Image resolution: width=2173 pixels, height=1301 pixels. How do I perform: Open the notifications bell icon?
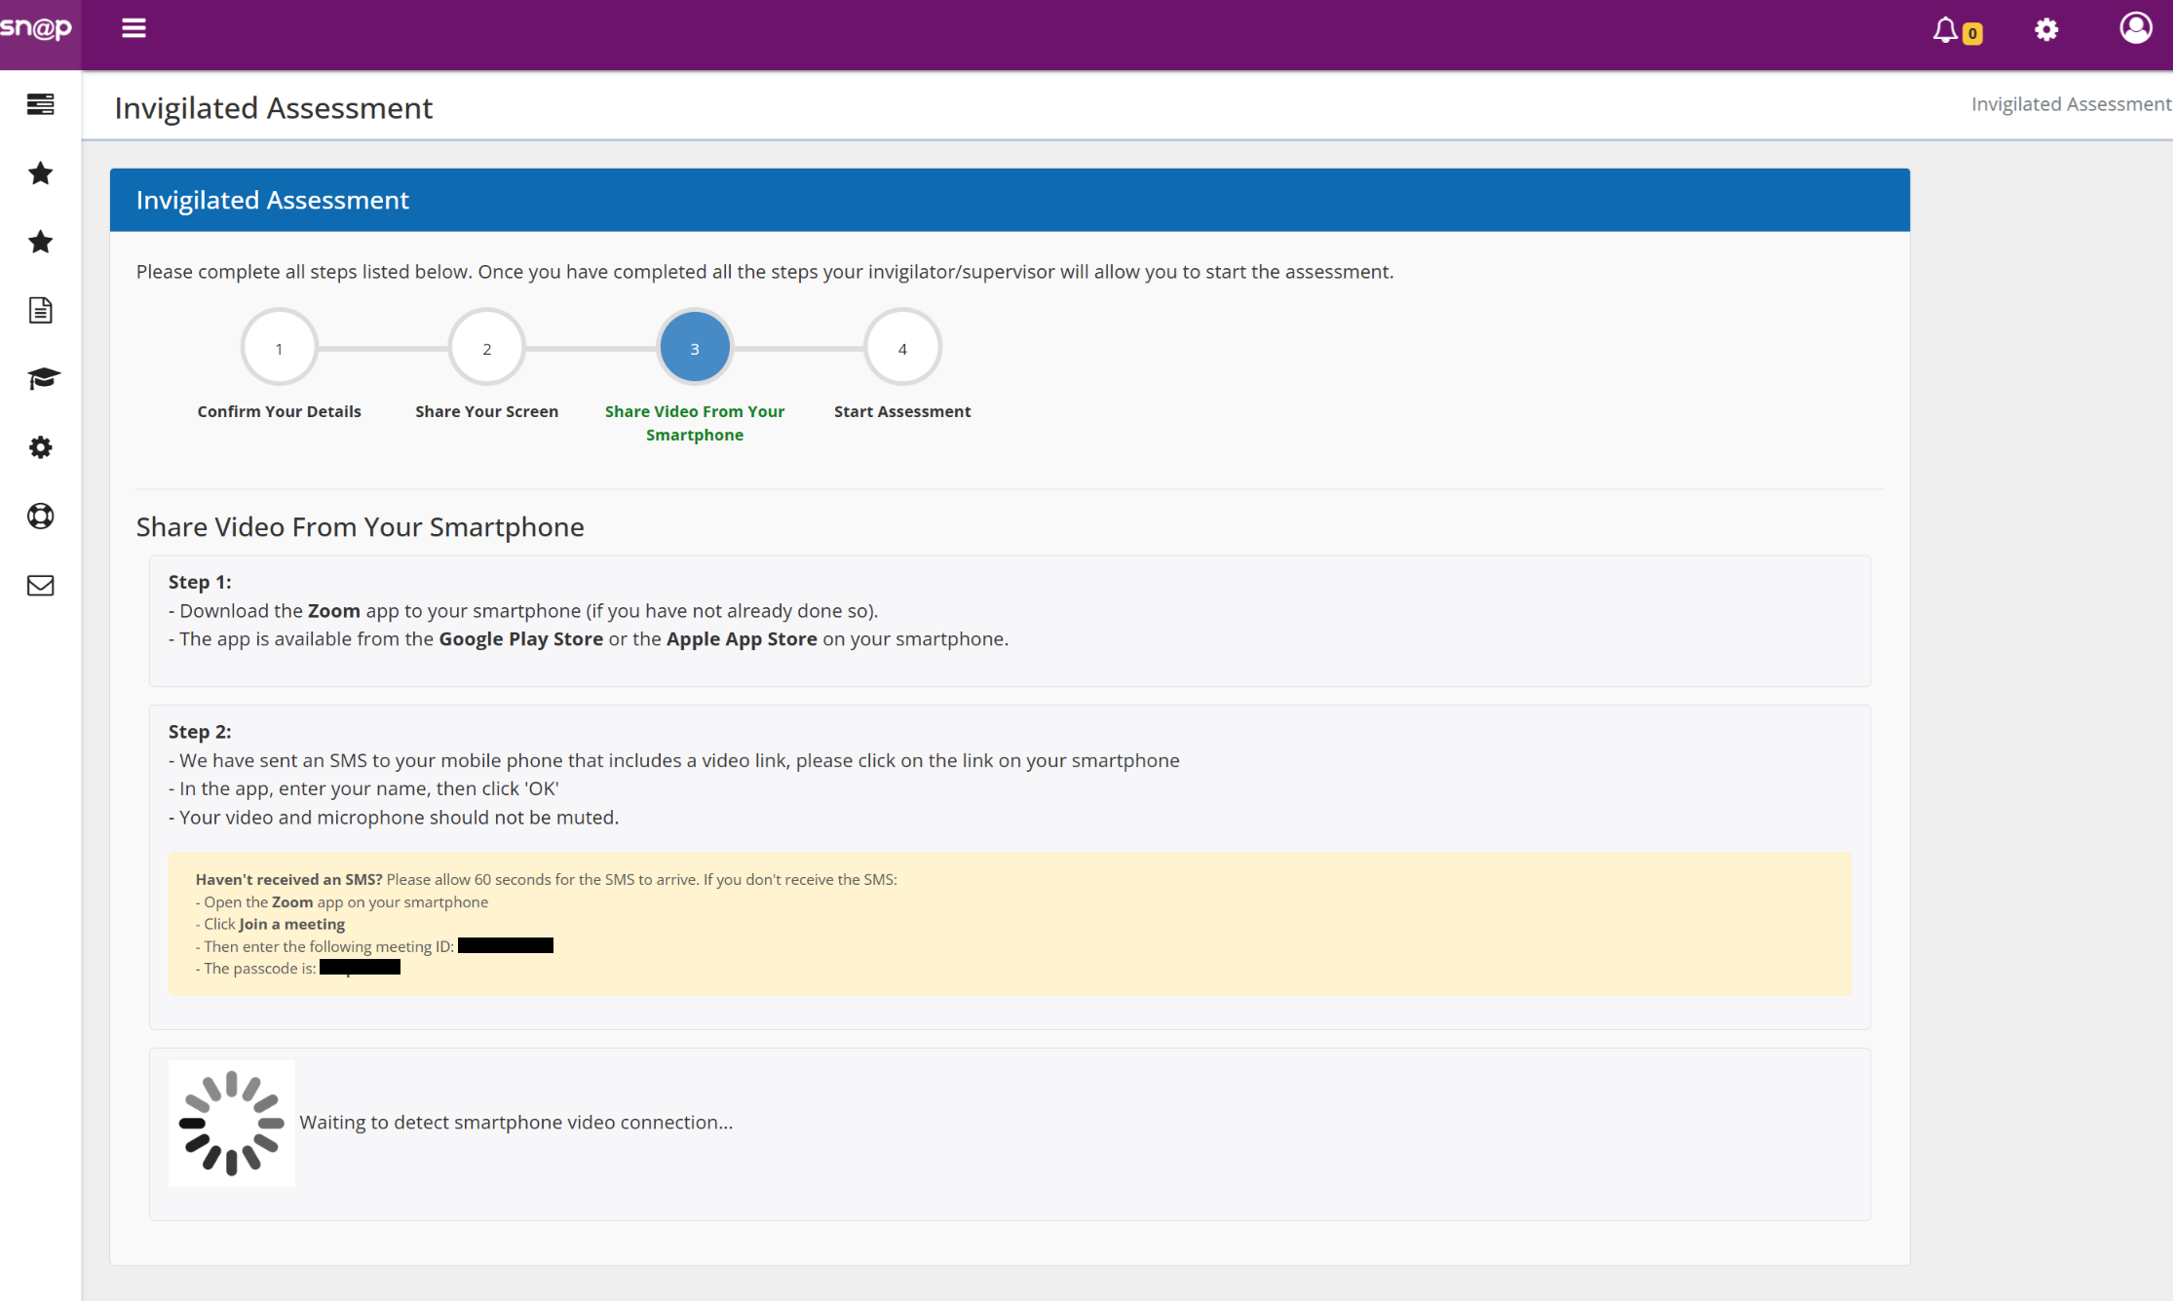click(x=1946, y=30)
